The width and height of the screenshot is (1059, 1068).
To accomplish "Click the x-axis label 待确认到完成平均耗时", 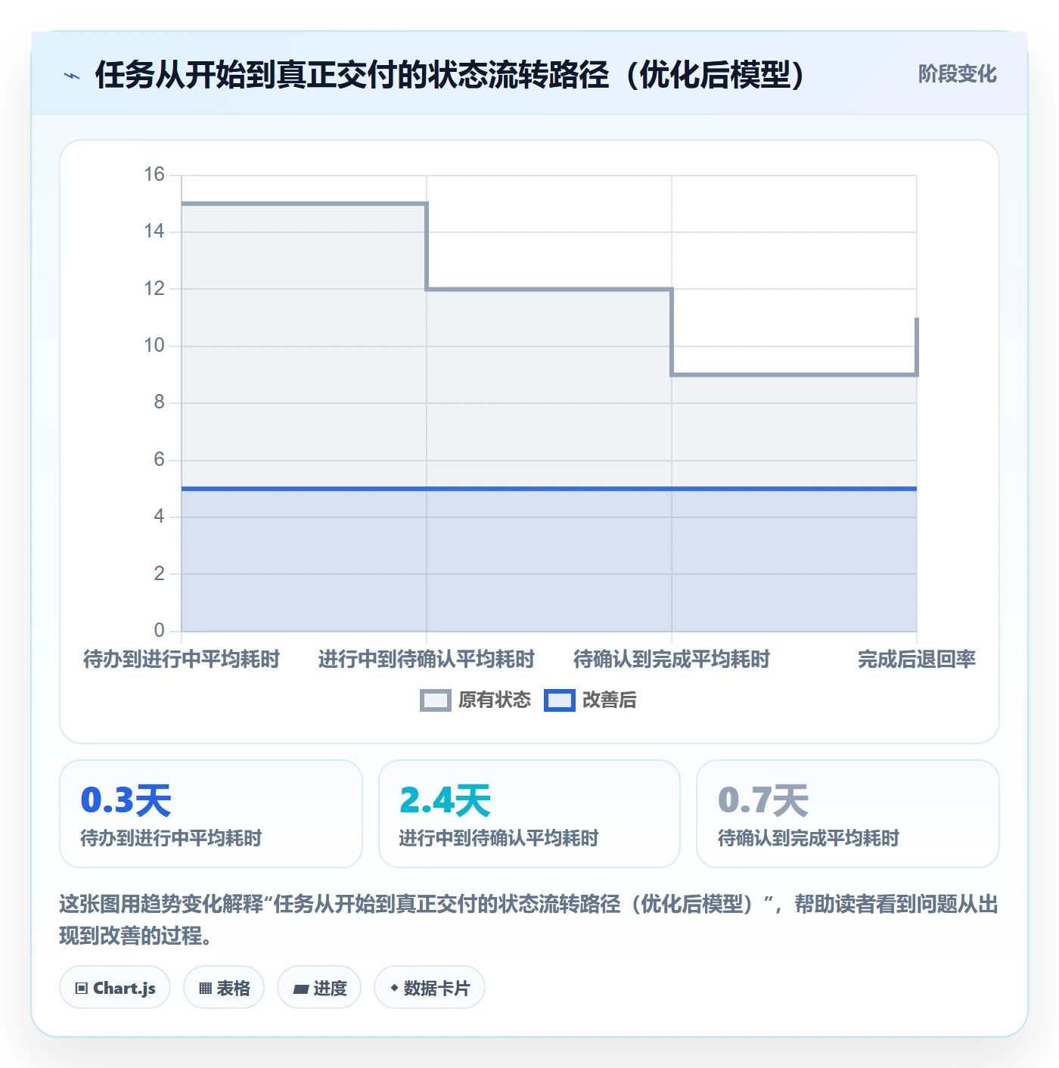I will click(x=672, y=660).
